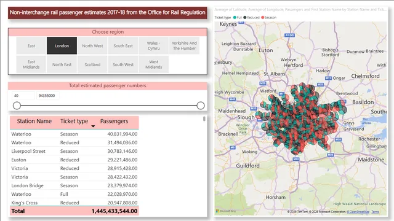Choose the North East region tile

point(62,64)
